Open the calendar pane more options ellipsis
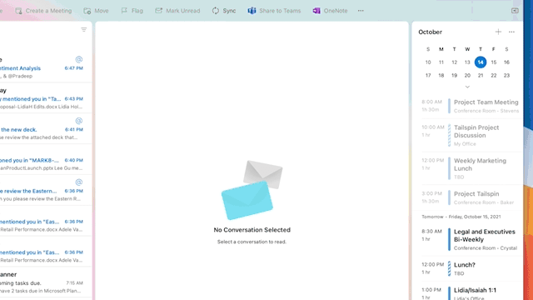Screen dimensions: 533x300 511,32
